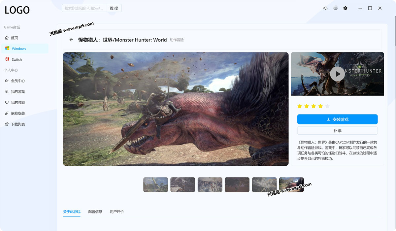Click the title 怪物猎人：世界/Monster Hunter: World
This screenshot has width=396, height=231.
point(122,40)
